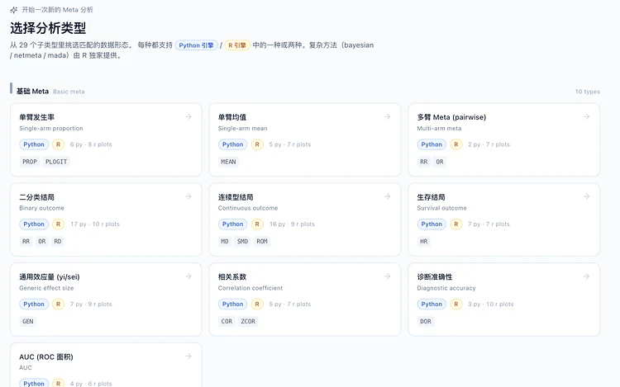The image size is (620, 387).
Task: Open the 多臂 Meta (pairwise) card arrow
Action: (586, 117)
